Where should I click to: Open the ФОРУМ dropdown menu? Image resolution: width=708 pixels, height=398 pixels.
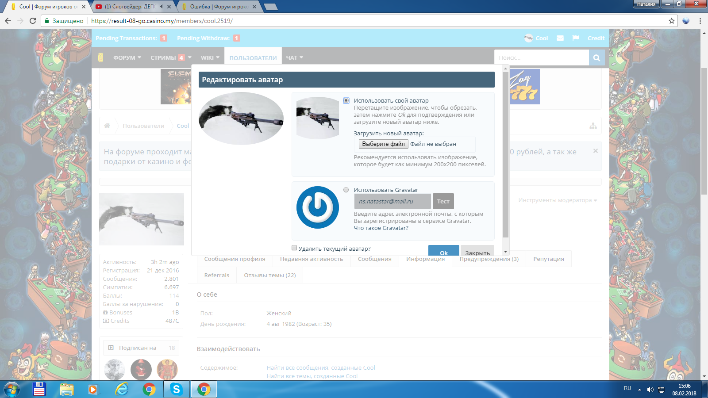coord(127,57)
